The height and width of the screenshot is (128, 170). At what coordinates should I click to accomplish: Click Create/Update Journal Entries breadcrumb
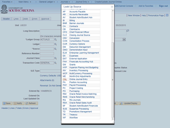[108, 2]
